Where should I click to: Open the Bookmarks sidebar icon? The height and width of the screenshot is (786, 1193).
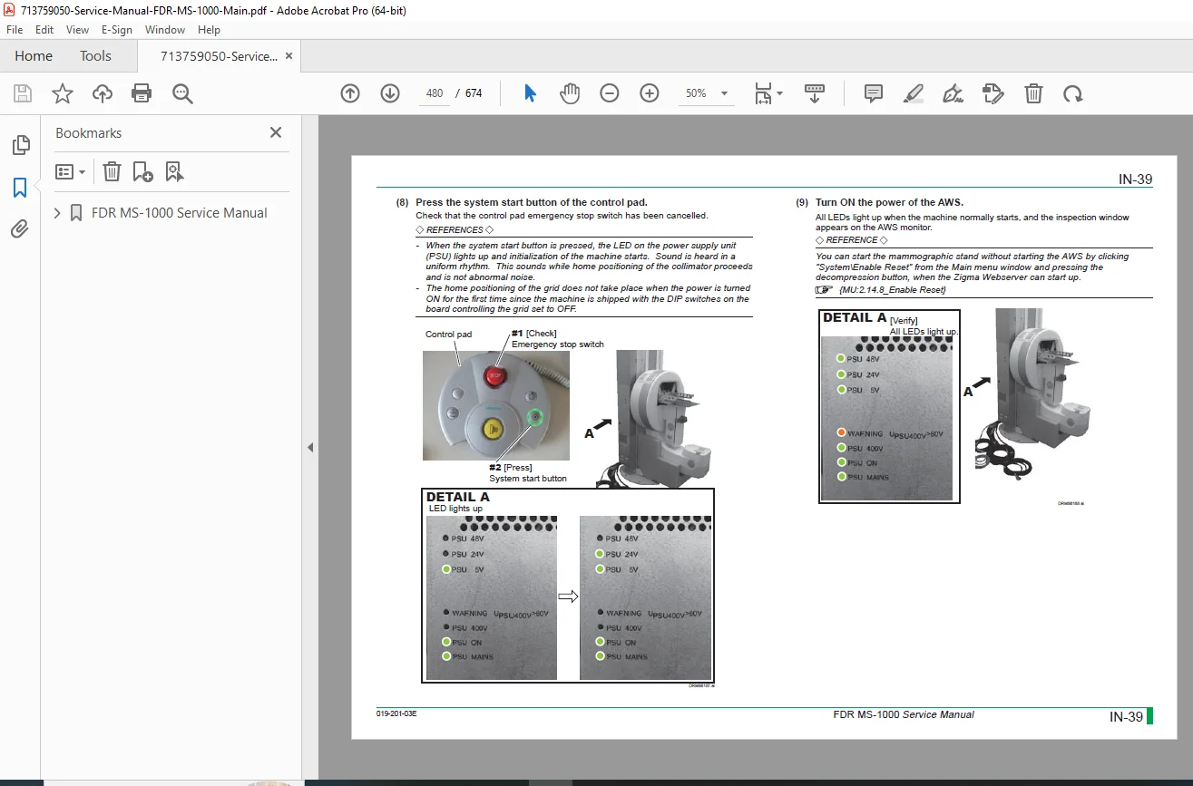click(x=20, y=188)
